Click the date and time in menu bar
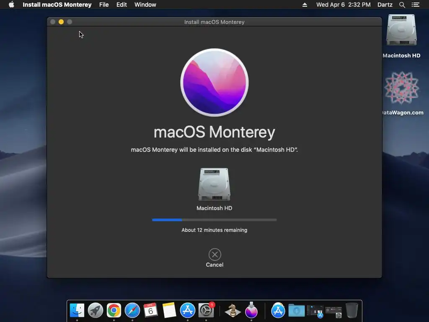Image resolution: width=429 pixels, height=322 pixels. (x=344, y=5)
